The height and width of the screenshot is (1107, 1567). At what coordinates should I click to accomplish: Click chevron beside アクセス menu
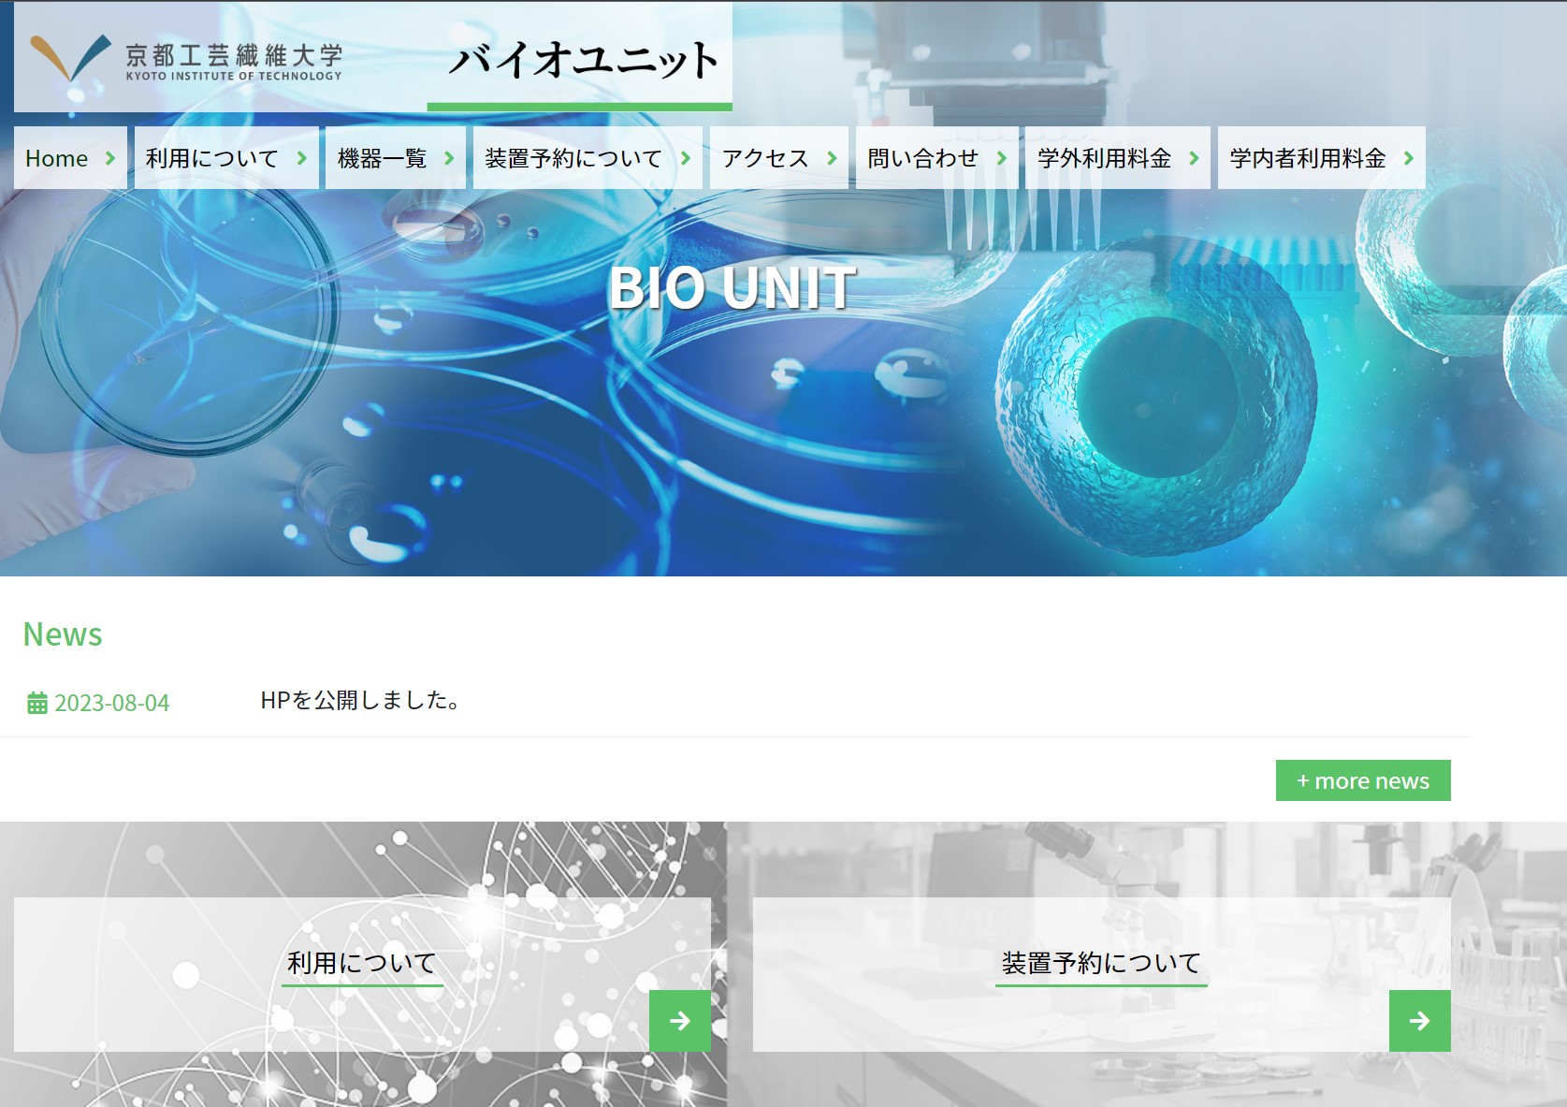[x=832, y=158]
